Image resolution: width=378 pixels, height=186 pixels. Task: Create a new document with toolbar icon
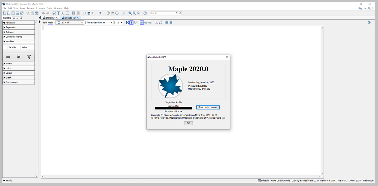point(4,13)
